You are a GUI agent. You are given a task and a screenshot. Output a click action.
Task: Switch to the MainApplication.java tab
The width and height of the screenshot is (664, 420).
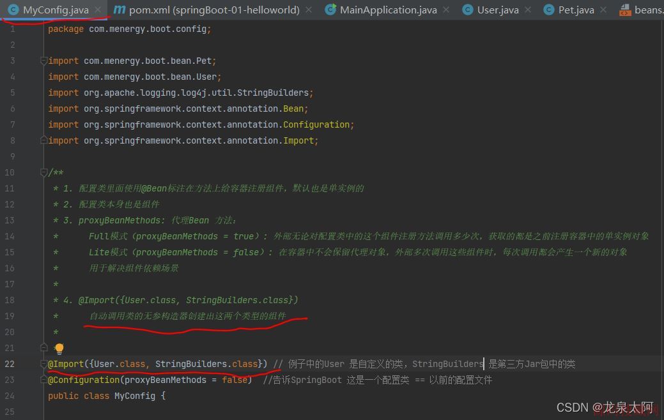[x=388, y=10]
